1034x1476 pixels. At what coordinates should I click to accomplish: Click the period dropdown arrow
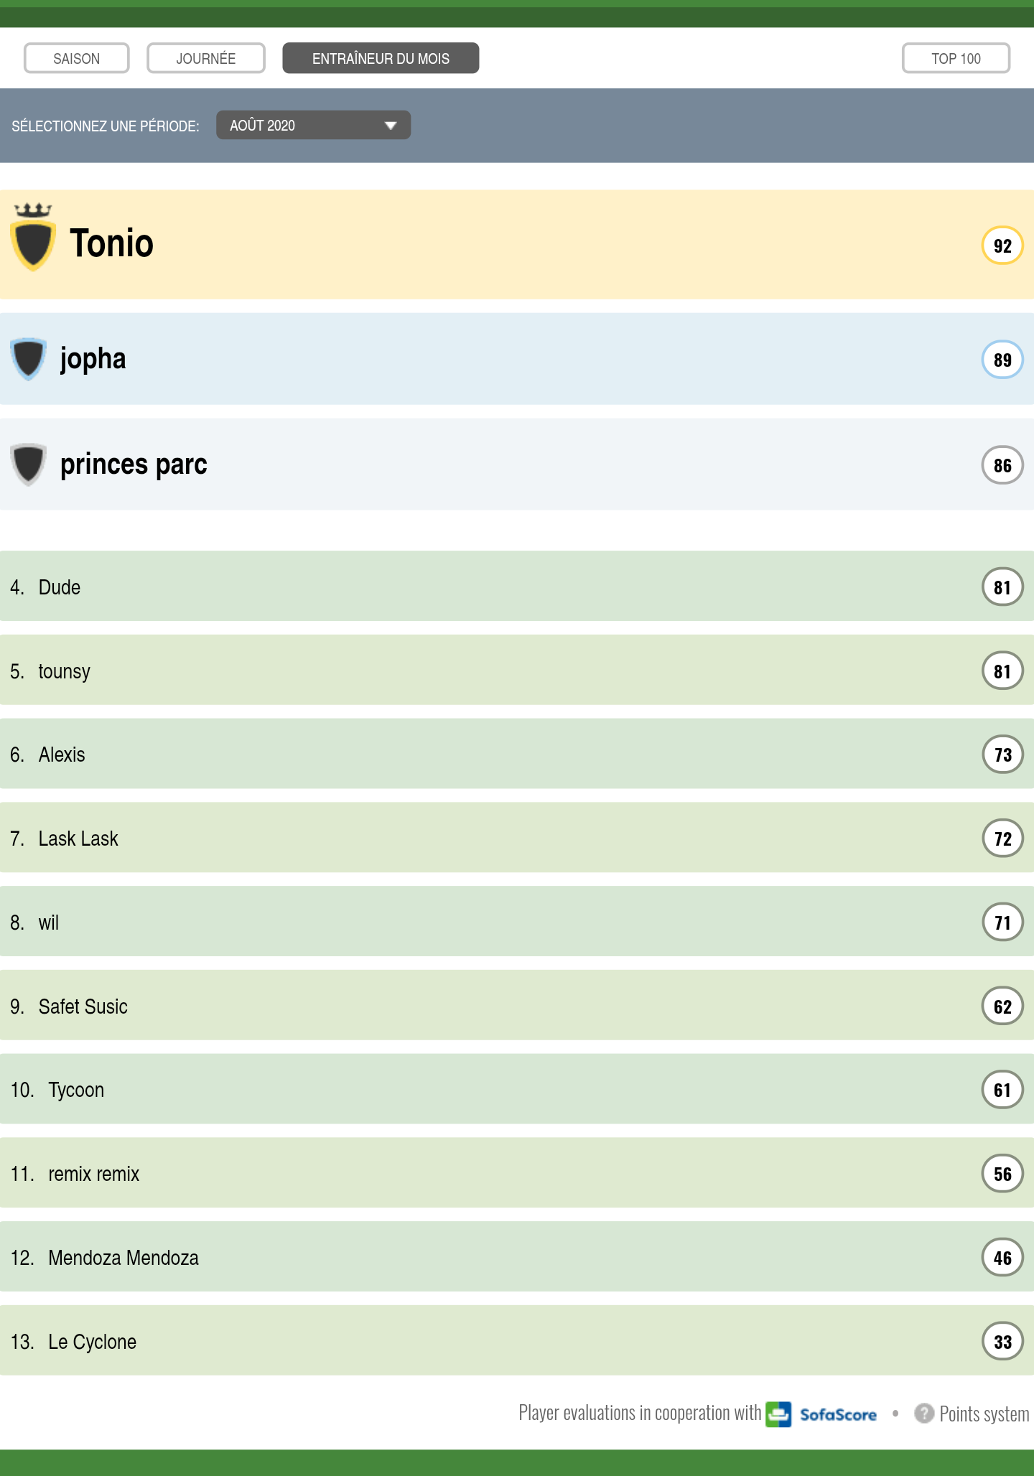click(391, 126)
